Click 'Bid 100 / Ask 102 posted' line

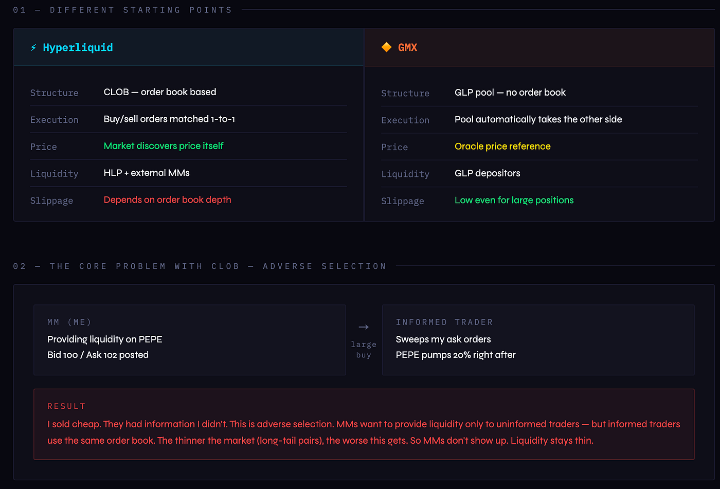click(98, 355)
